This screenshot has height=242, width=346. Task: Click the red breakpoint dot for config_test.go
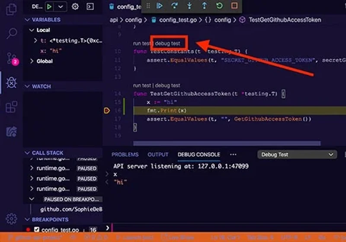point(28,229)
